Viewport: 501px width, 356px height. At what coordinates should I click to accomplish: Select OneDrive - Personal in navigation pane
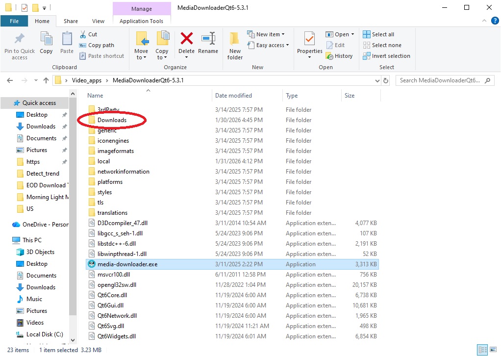[x=46, y=224]
